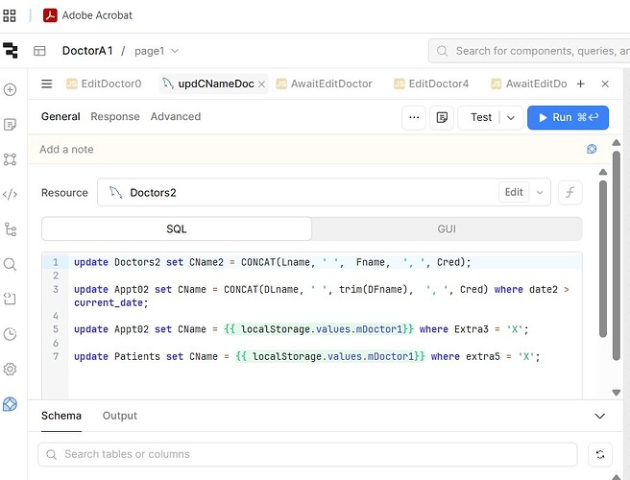The height and width of the screenshot is (480, 630).
Task: Collapse the Schema panel chevron
Action: pos(600,416)
